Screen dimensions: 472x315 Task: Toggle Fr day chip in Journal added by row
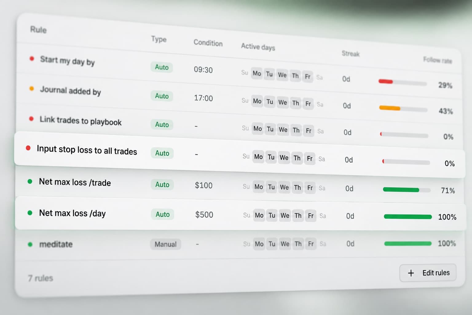[308, 104]
